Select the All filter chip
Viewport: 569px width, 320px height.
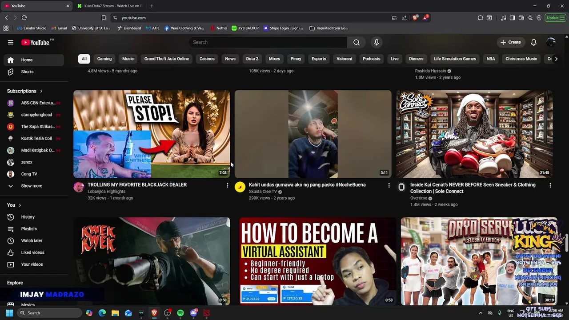pos(84,59)
